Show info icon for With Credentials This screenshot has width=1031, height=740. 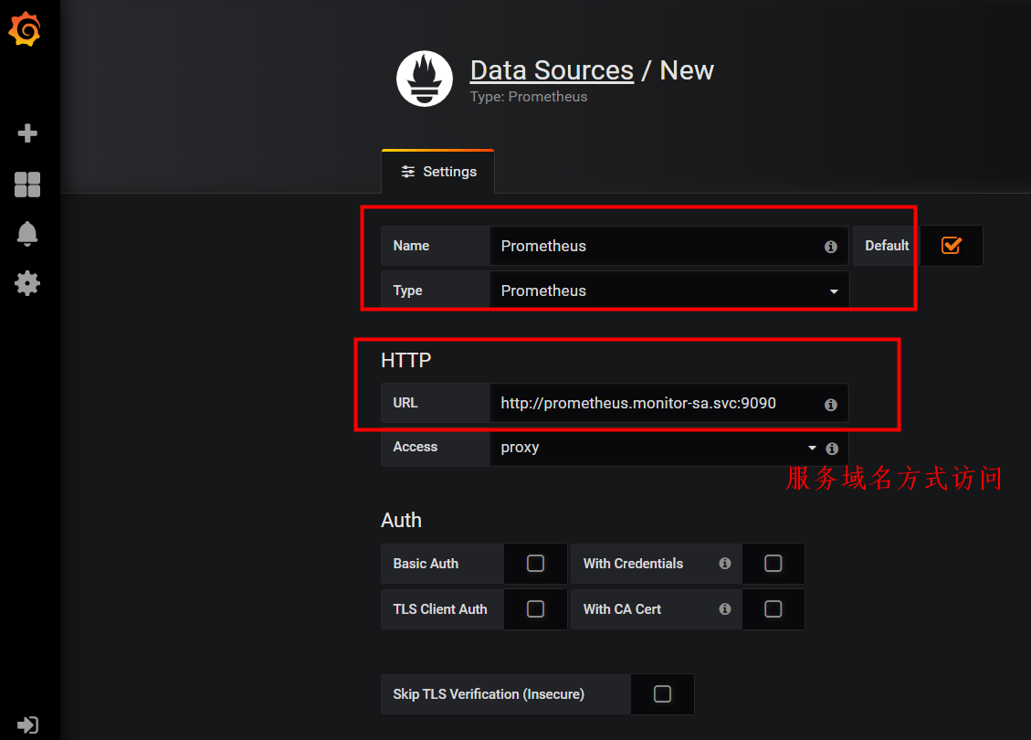(724, 564)
